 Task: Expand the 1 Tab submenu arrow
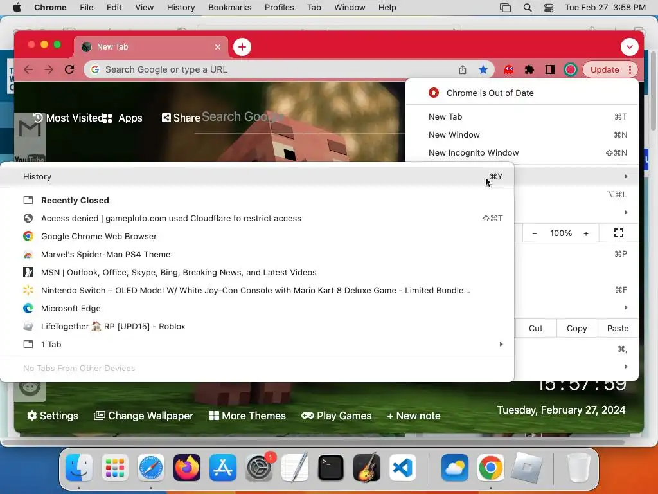[x=501, y=345]
